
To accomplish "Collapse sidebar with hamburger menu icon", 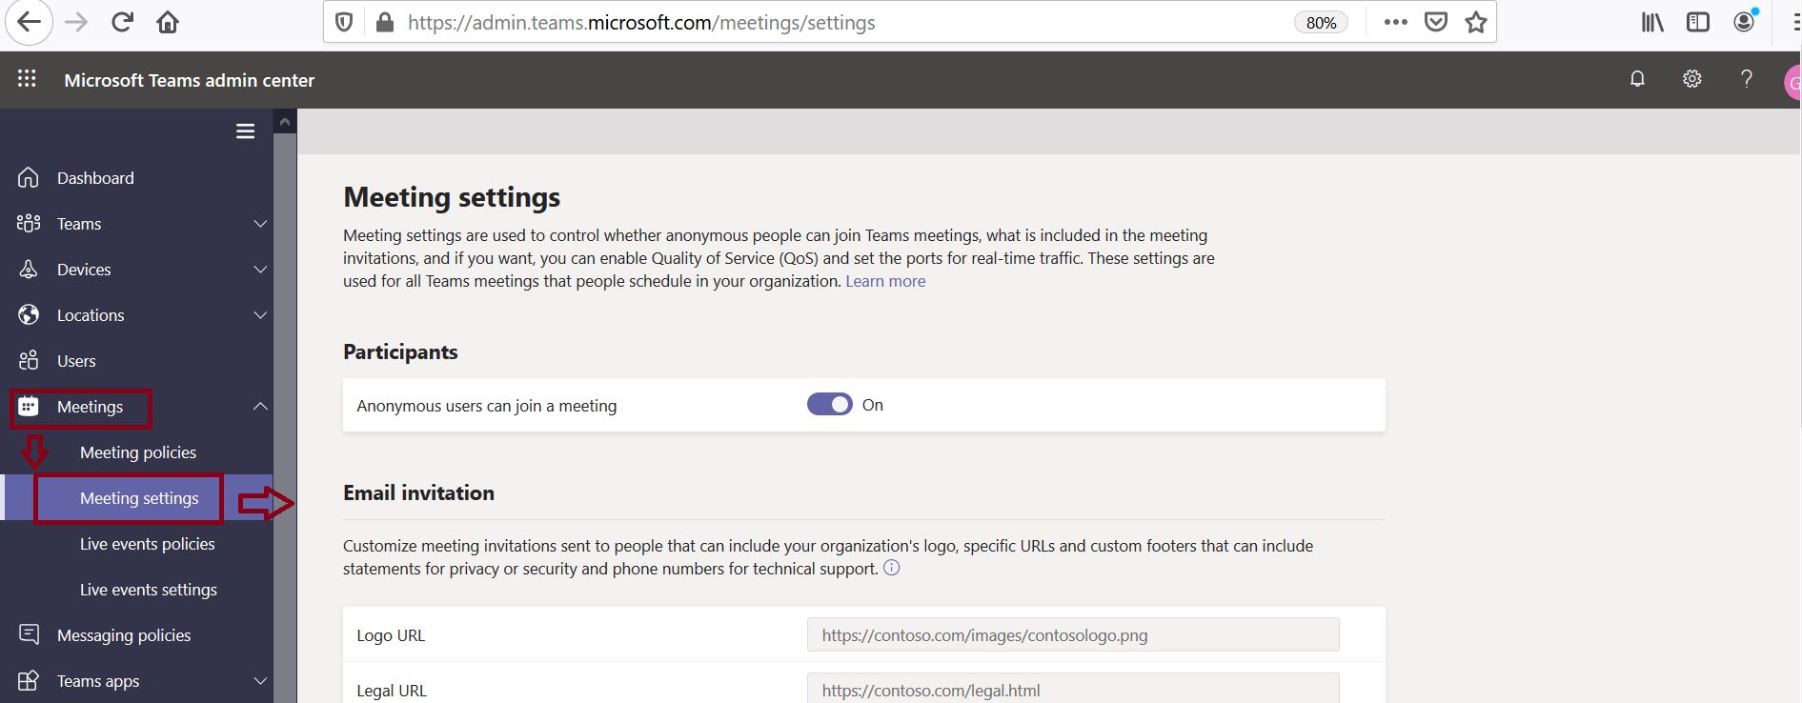I will pos(245,131).
